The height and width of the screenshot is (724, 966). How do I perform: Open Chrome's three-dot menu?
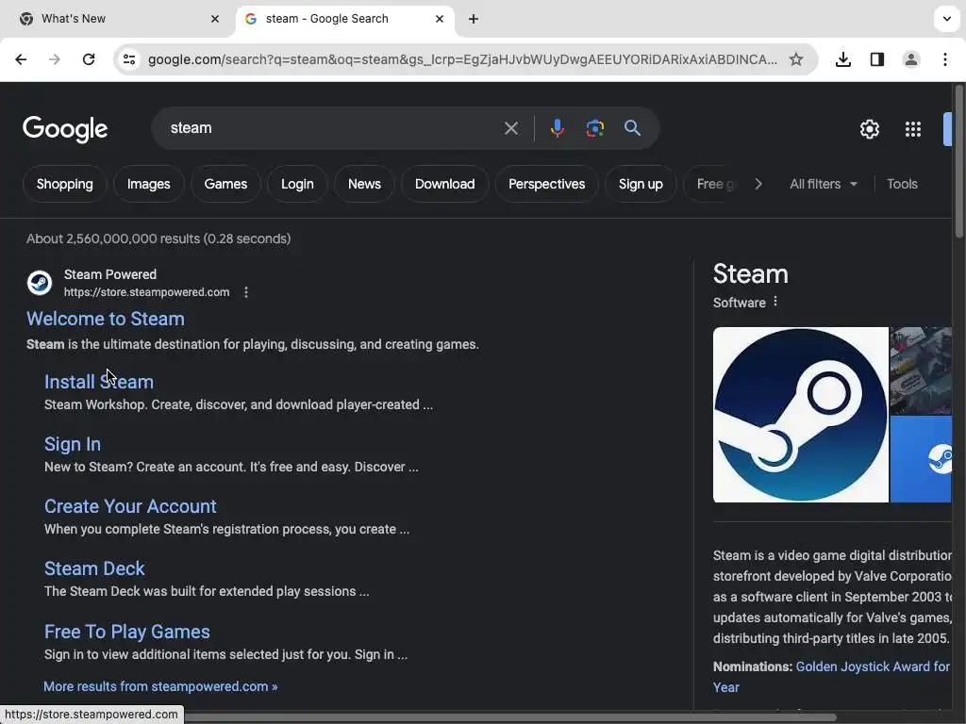945,59
